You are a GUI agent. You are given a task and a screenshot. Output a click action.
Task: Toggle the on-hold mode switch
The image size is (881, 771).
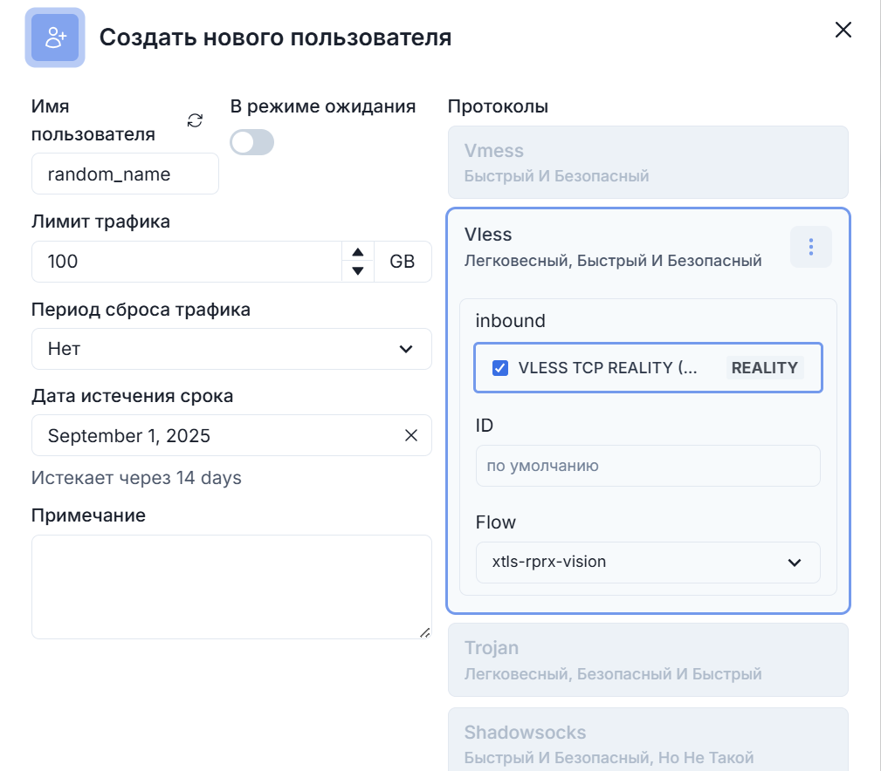click(251, 142)
